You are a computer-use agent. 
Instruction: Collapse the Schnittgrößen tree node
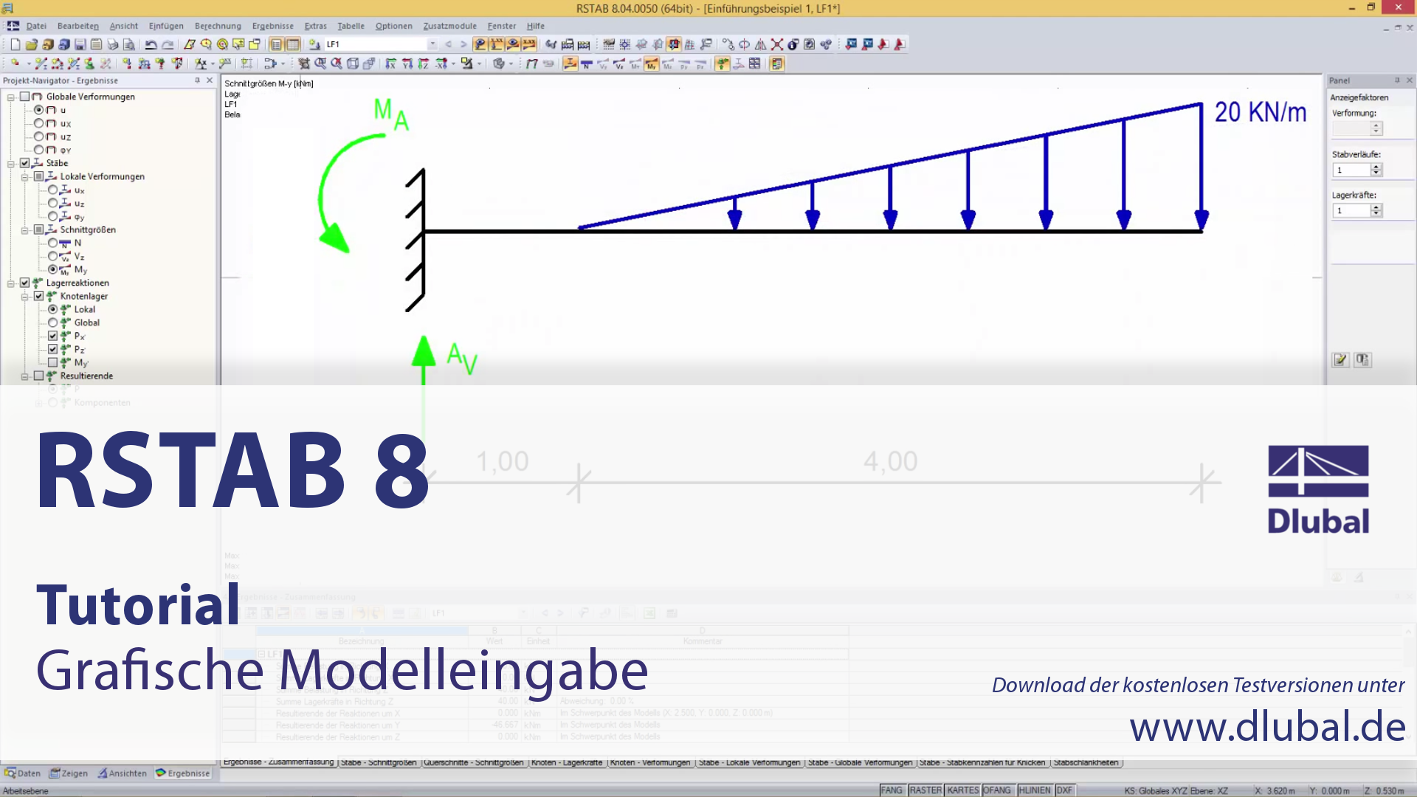[x=25, y=230]
